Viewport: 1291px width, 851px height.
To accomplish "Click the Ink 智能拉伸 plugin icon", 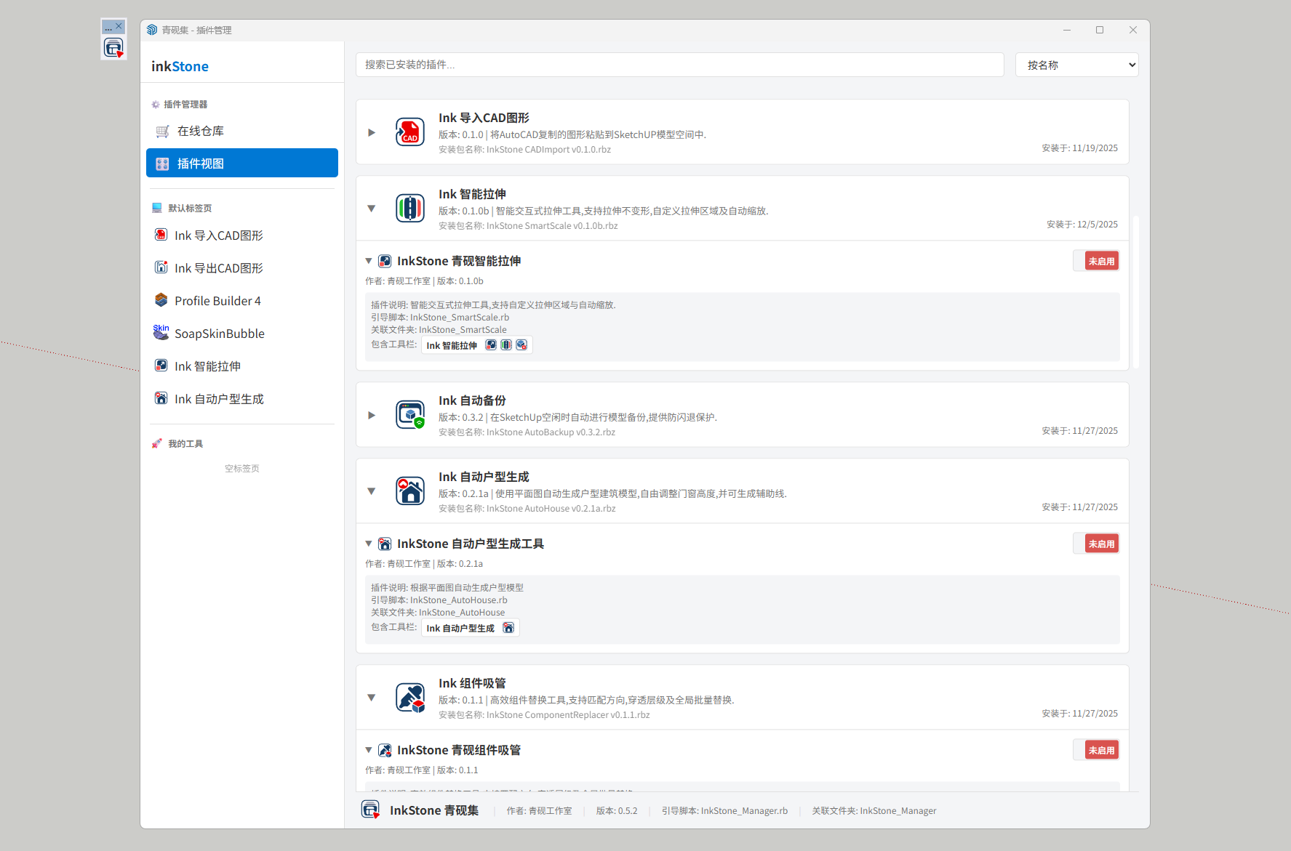I will pyautogui.click(x=409, y=209).
